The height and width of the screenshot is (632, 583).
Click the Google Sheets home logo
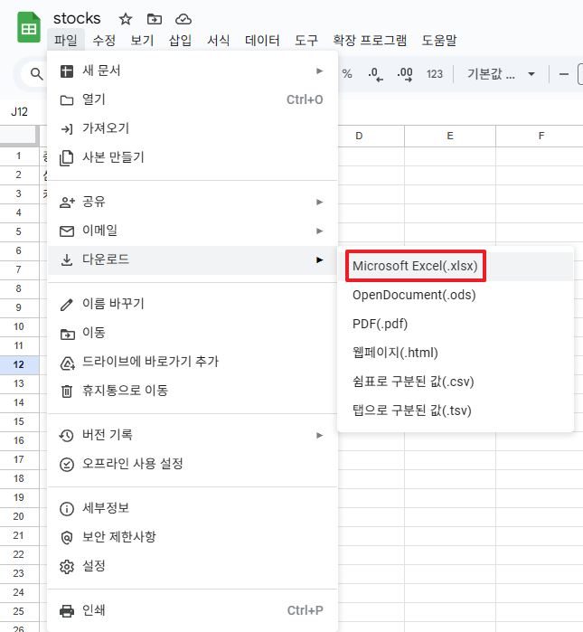coord(29,27)
